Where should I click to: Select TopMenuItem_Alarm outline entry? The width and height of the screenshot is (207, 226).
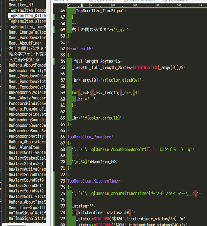27,21
